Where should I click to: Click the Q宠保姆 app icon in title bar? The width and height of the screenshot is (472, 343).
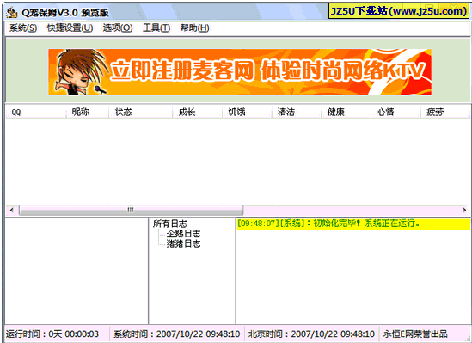click(x=12, y=12)
